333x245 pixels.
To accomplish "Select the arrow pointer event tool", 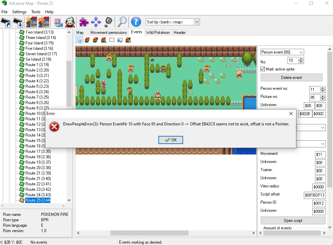I will [80, 40].
